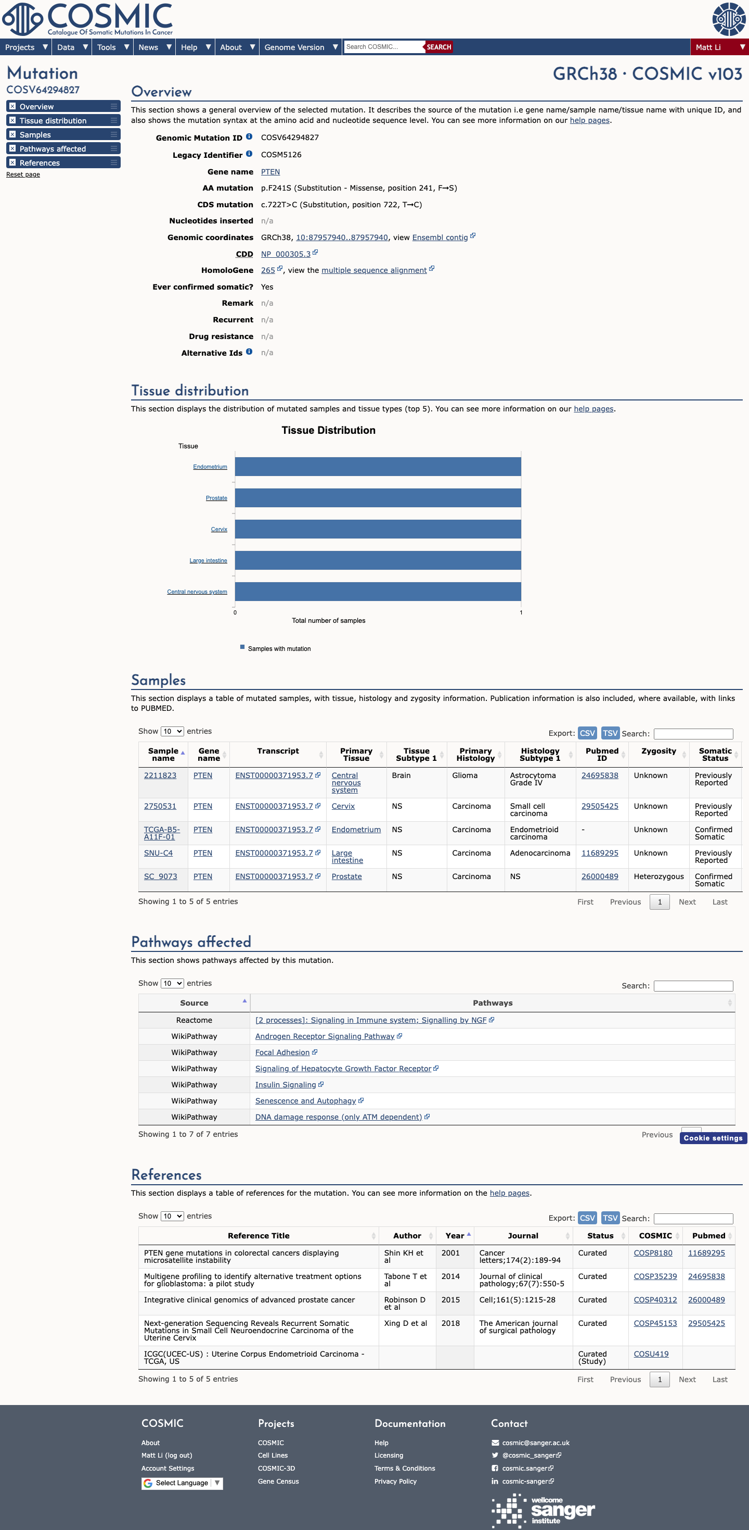
Task: Open sample TCGA-B5-A11F-01 link
Action: [x=162, y=833]
